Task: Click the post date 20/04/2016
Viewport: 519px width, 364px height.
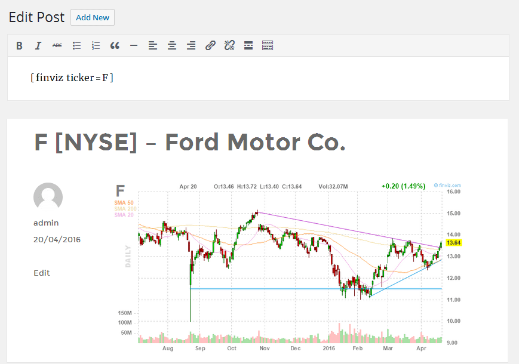Action: coord(57,240)
